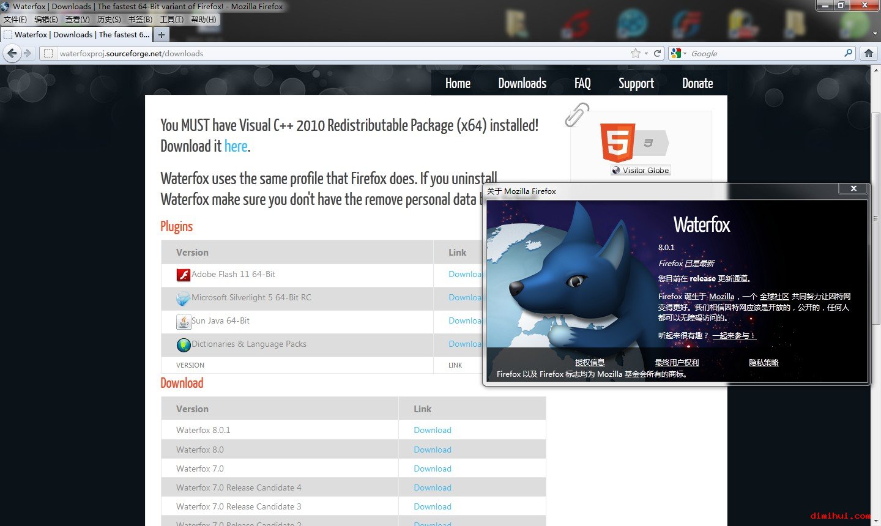Open bookmark star dropdown arrow
Viewport: 881px width, 526px height.
[646, 53]
